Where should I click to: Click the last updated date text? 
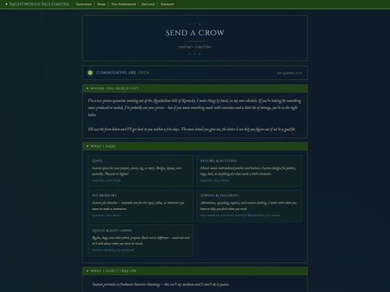(x=290, y=73)
